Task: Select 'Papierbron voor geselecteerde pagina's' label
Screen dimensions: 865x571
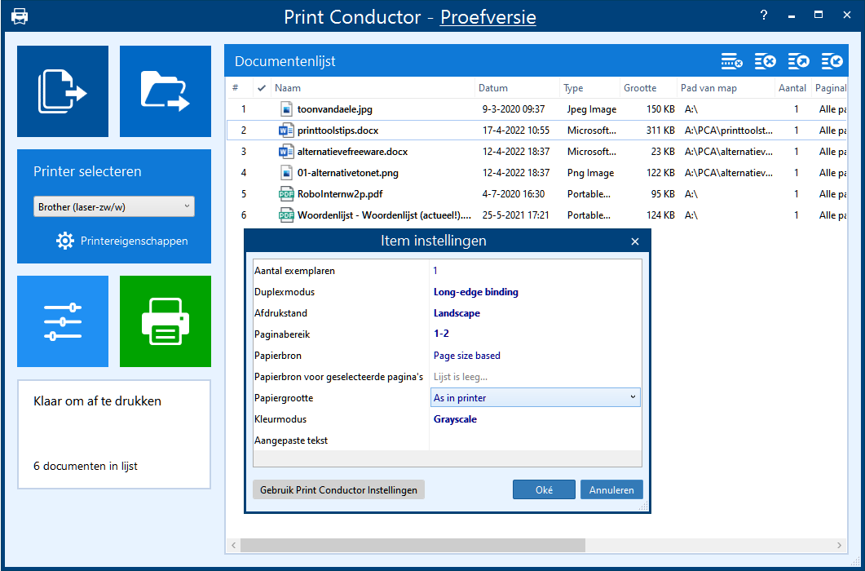Action: pyautogui.click(x=338, y=377)
